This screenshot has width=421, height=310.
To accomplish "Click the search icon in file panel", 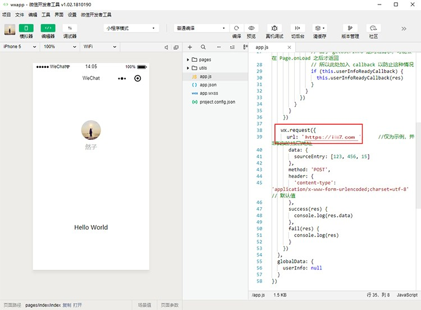I will pyautogui.click(x=203, y=47).
